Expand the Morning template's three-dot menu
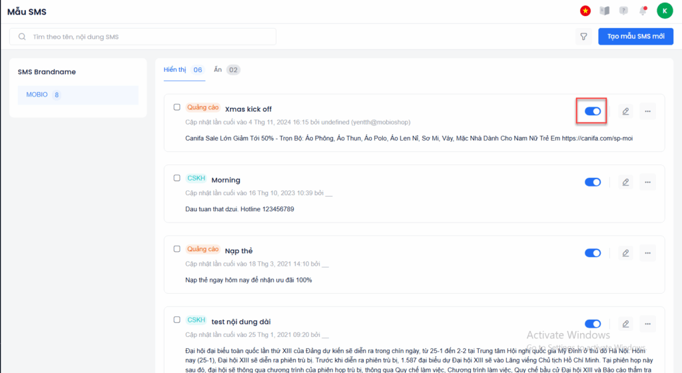The width and height of the screenshot is (682, 373). click(x=648, y=182)
